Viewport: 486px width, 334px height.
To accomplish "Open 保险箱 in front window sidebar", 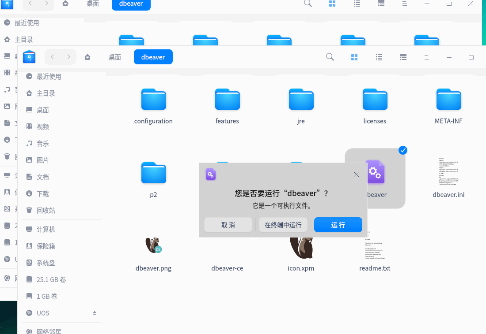I will [46, 246].
